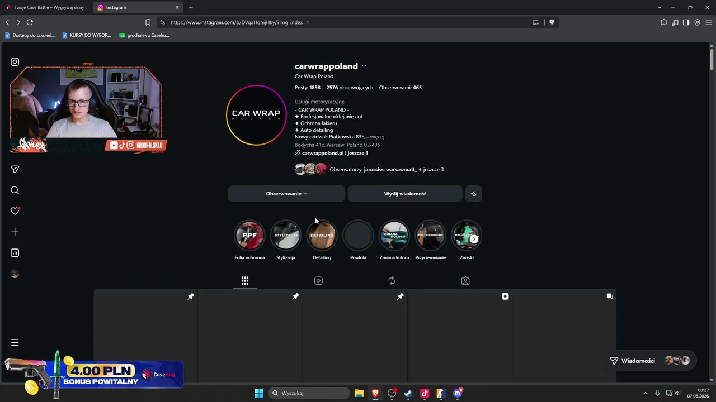This screenshot has width=716, height=402.
Task: Open the Instagram home logo in sidebar
Action: pyautogui.click(x=15, y=62)
